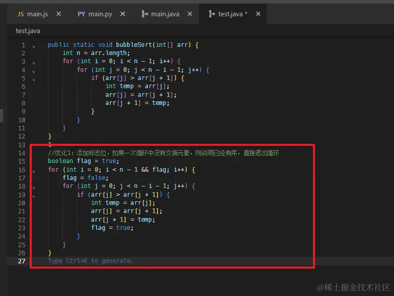Collapse the if block fold at line 5
Screen dimensions: 394x296
(x=34, y=80)
